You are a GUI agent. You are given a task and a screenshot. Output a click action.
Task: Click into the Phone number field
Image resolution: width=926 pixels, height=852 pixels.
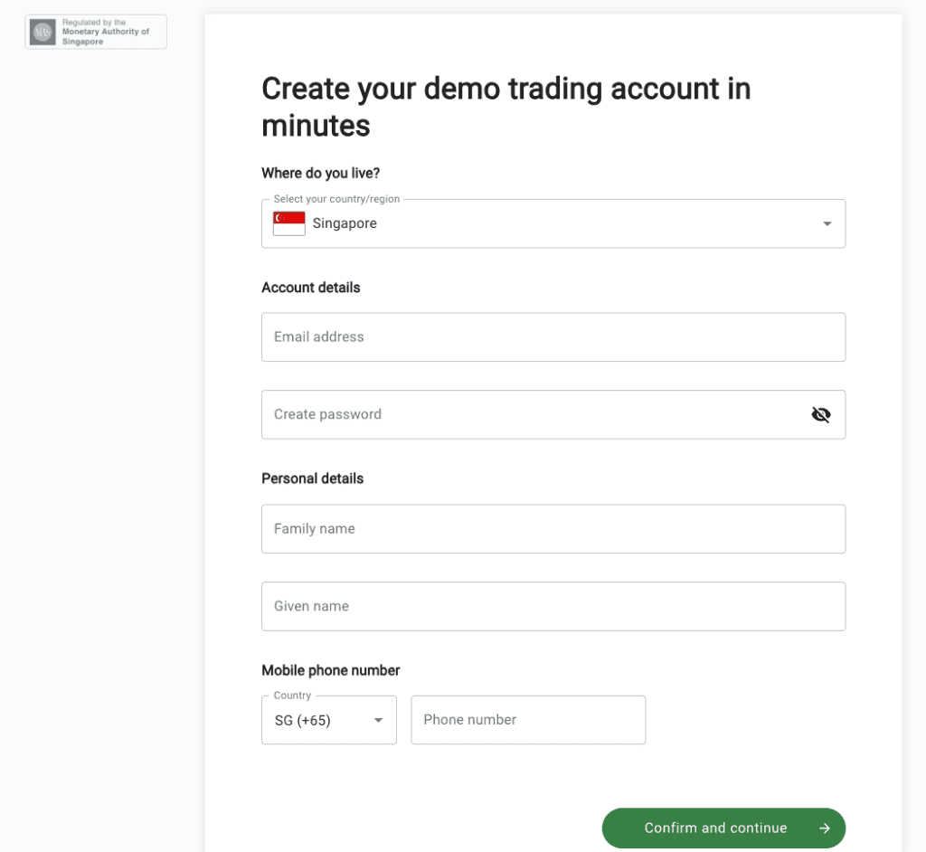click(x=528, y=720)
